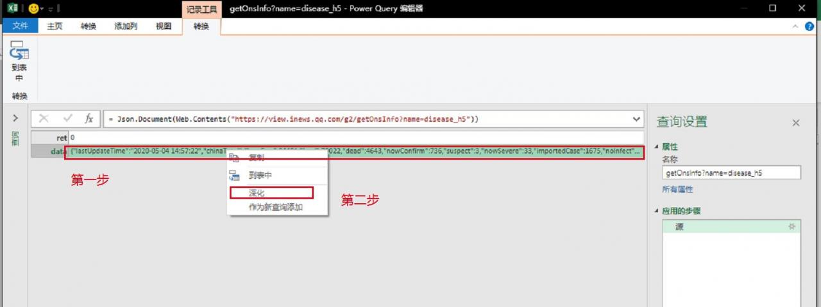Click the fx function icon

click(89, 119)
